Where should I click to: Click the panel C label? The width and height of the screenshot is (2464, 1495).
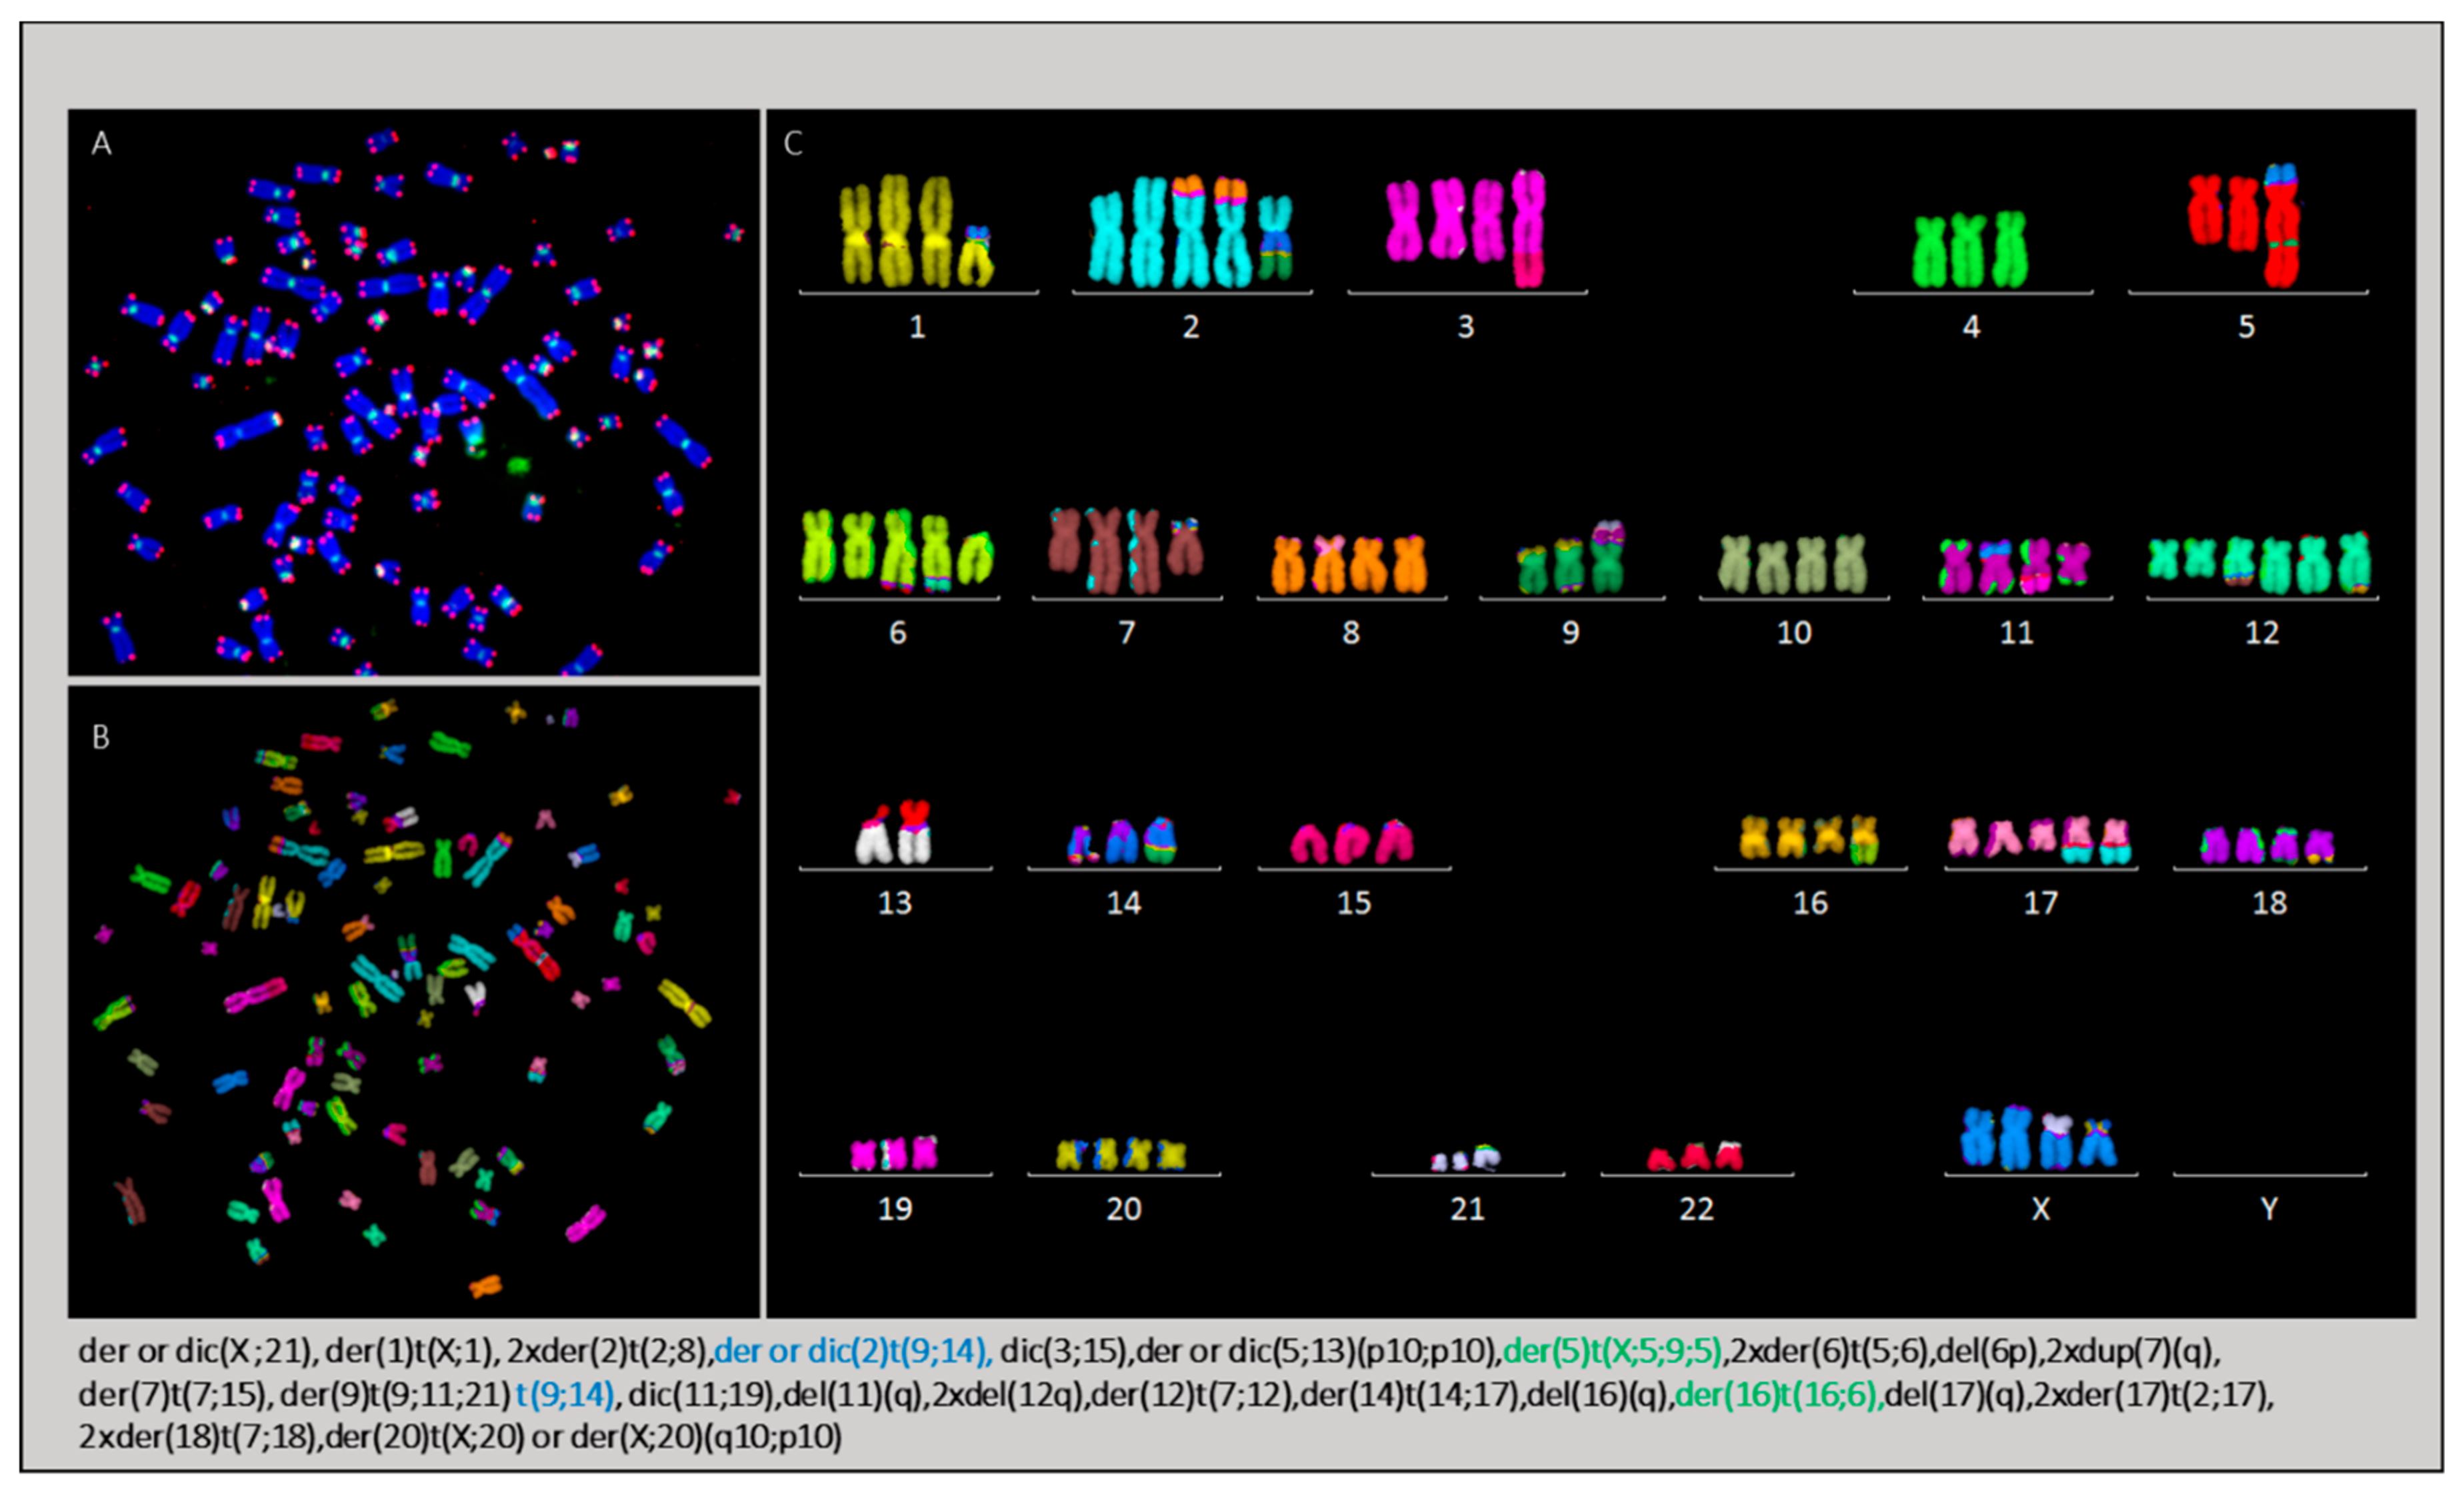(x=793, y=144)
